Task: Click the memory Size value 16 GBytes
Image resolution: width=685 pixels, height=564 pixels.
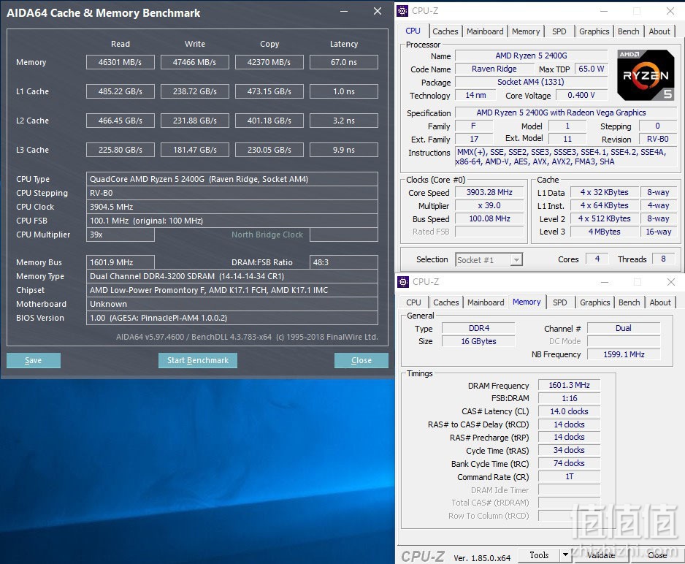Action: [x=478, y=341]
